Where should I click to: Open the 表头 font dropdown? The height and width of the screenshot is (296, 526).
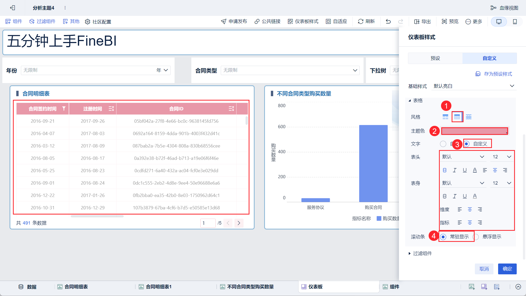pyautogui.click(x=463, y=157)
